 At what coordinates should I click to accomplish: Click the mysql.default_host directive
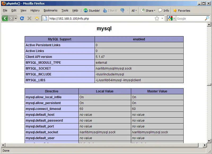tap(40, 114)
